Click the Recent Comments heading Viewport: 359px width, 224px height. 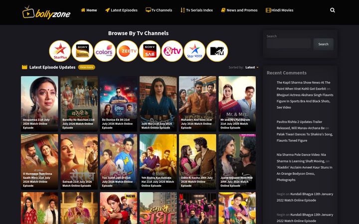click(x=286, y=73)
